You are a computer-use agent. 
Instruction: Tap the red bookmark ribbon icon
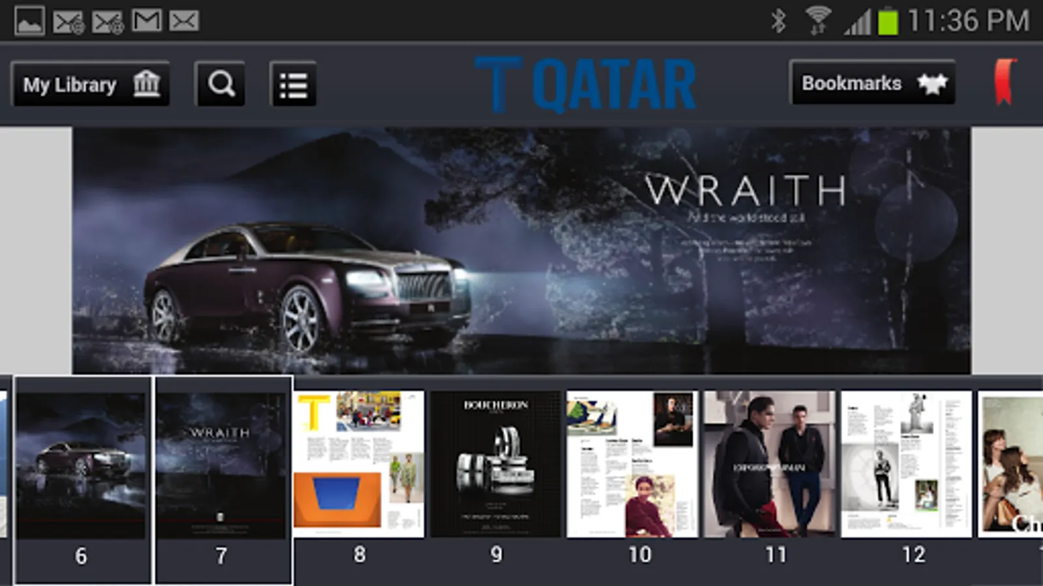click(1005, 82)
